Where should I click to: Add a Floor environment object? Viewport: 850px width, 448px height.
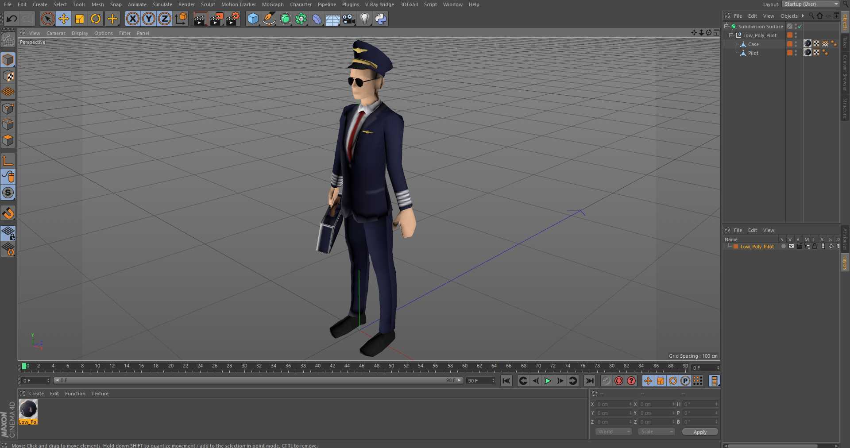[x=333, y=19]
